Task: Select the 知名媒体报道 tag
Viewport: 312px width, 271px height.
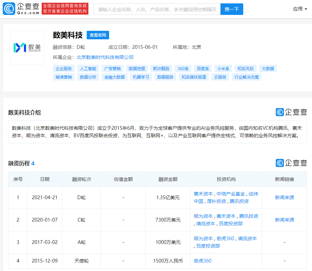Action: pyautogui.click(x=194, y=77)
